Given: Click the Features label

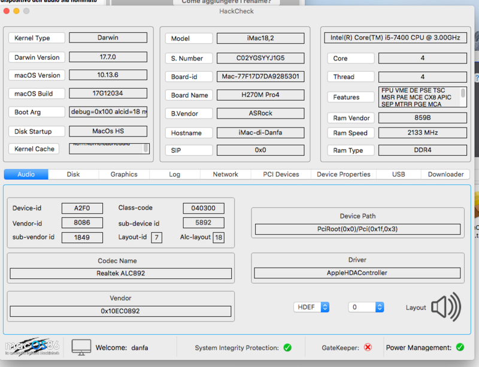Looking at the screenshot, I should (x=351, y=97).
